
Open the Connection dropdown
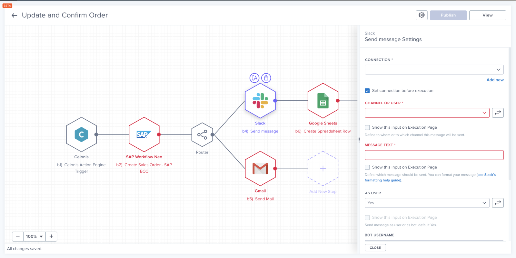(434, 69)
